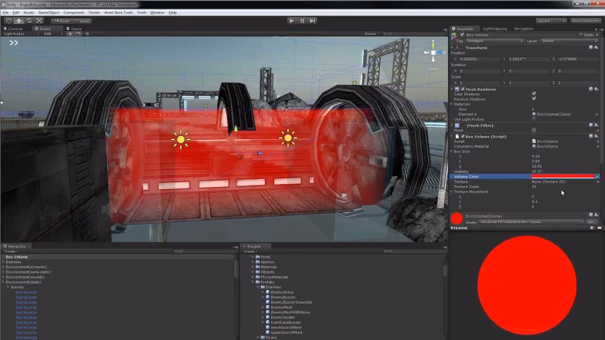Click object picker for Element 0 material

pyautogui.click(x=597, y=114)
